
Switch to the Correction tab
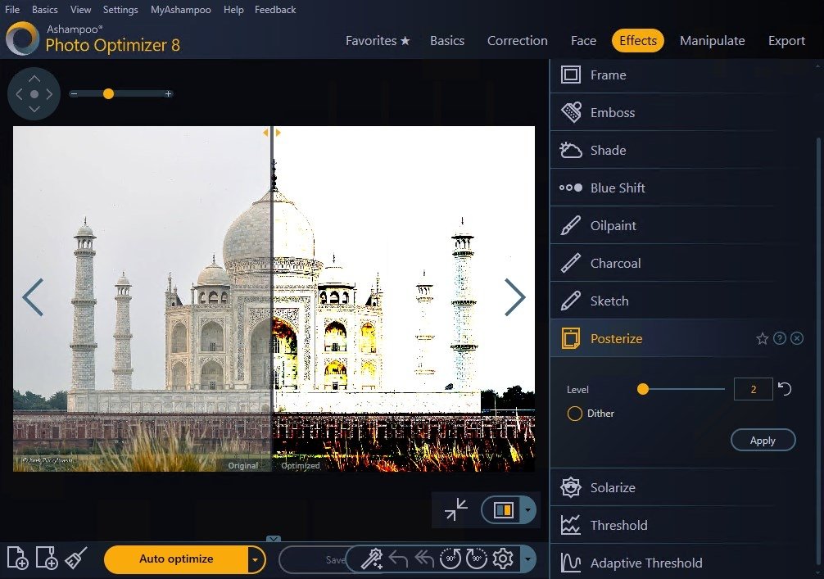tap(517, 41)
